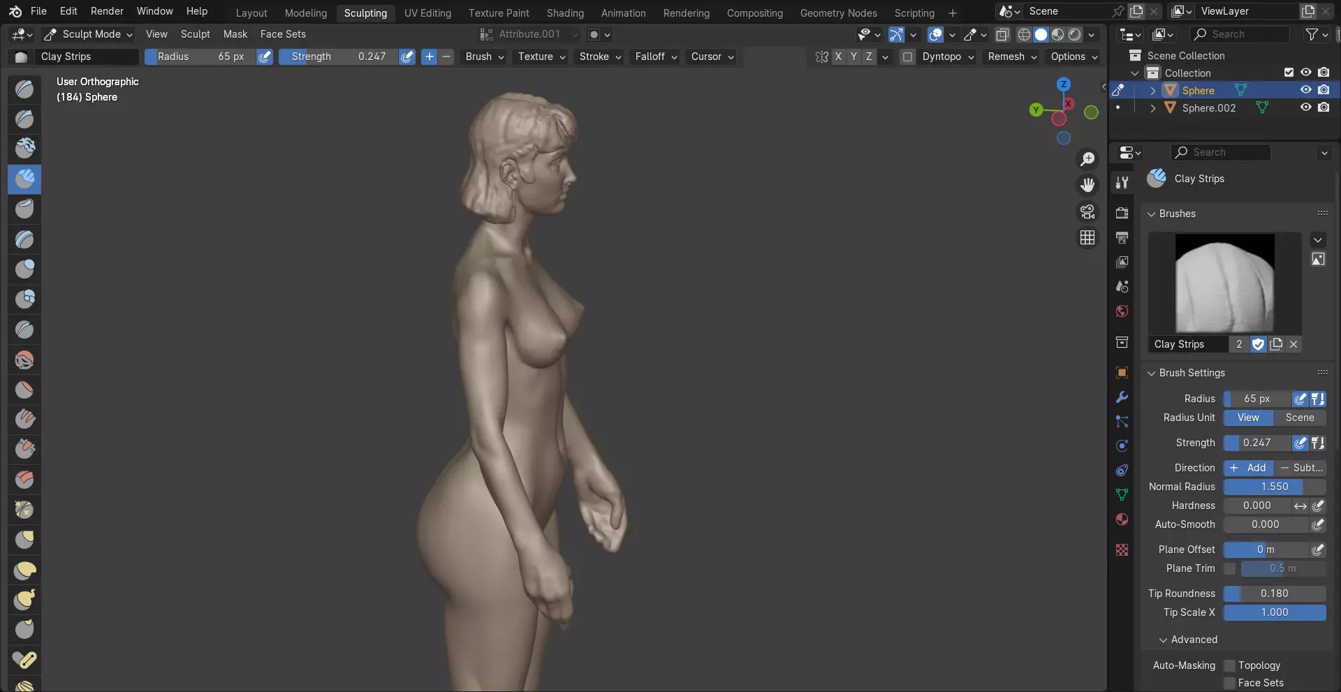Click the Blender logo icon

coord(15,11)
